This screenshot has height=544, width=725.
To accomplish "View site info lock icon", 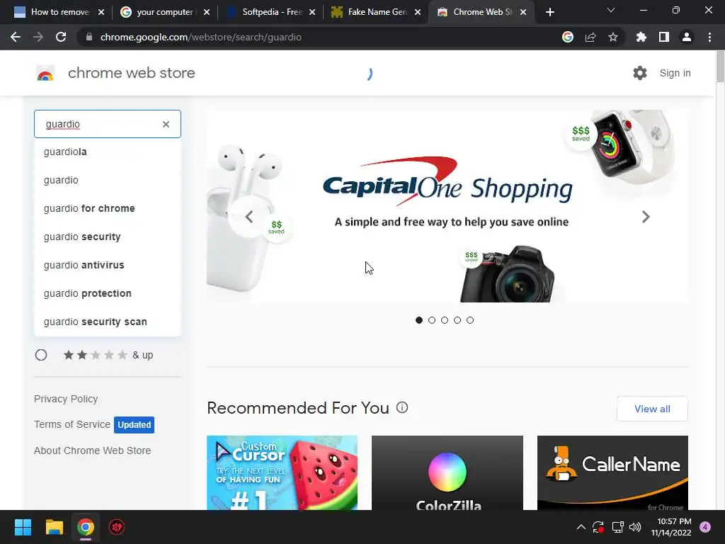I will [89, 37].
